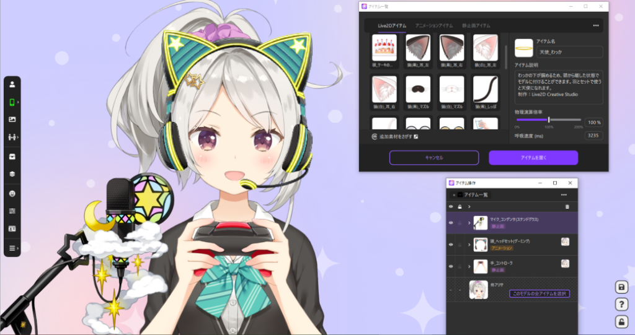Click the アイテム名 text field
The image size is (635, 335).
(569, 52)
